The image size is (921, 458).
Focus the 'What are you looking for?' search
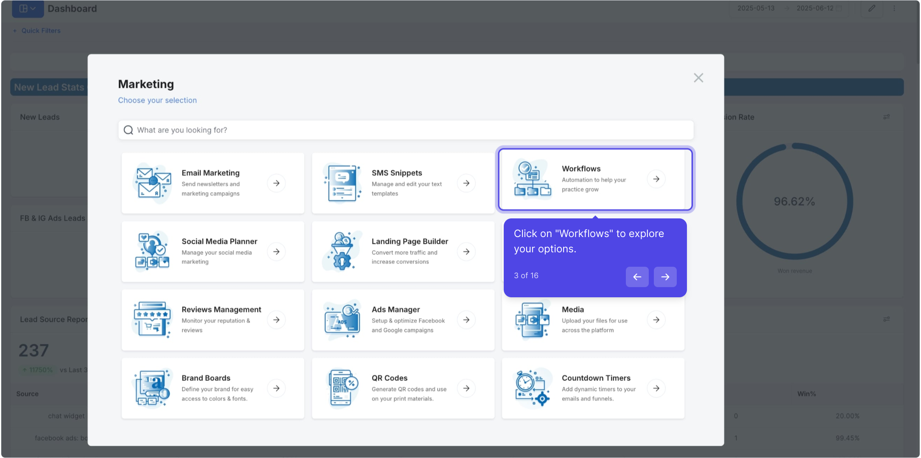pos(406,130)
